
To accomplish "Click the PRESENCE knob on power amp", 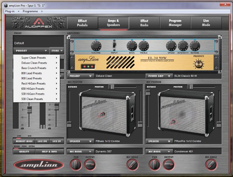I will pyautogui.click(x=199, y=64).
